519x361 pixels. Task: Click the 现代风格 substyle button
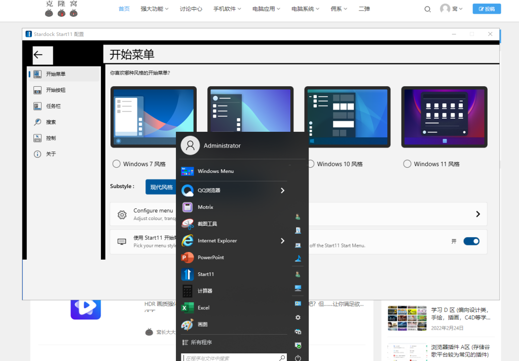tap(161, 187)
